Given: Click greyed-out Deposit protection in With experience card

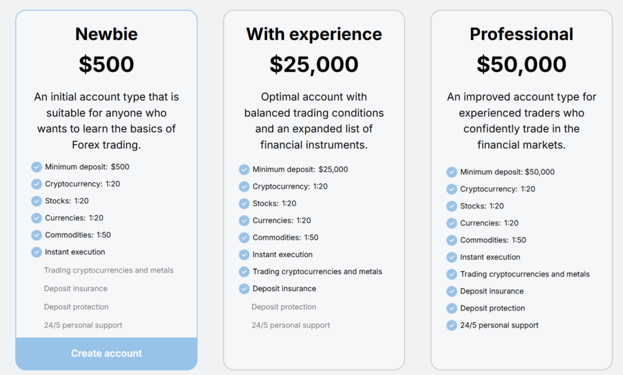Looking at the screenshot, I should pos(284,307).
